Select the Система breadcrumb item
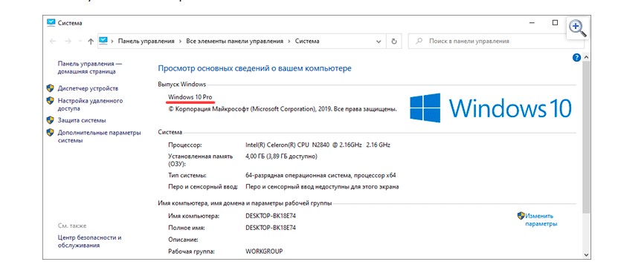Viewport: 621px width, 276px height. (x=307, y=41)
